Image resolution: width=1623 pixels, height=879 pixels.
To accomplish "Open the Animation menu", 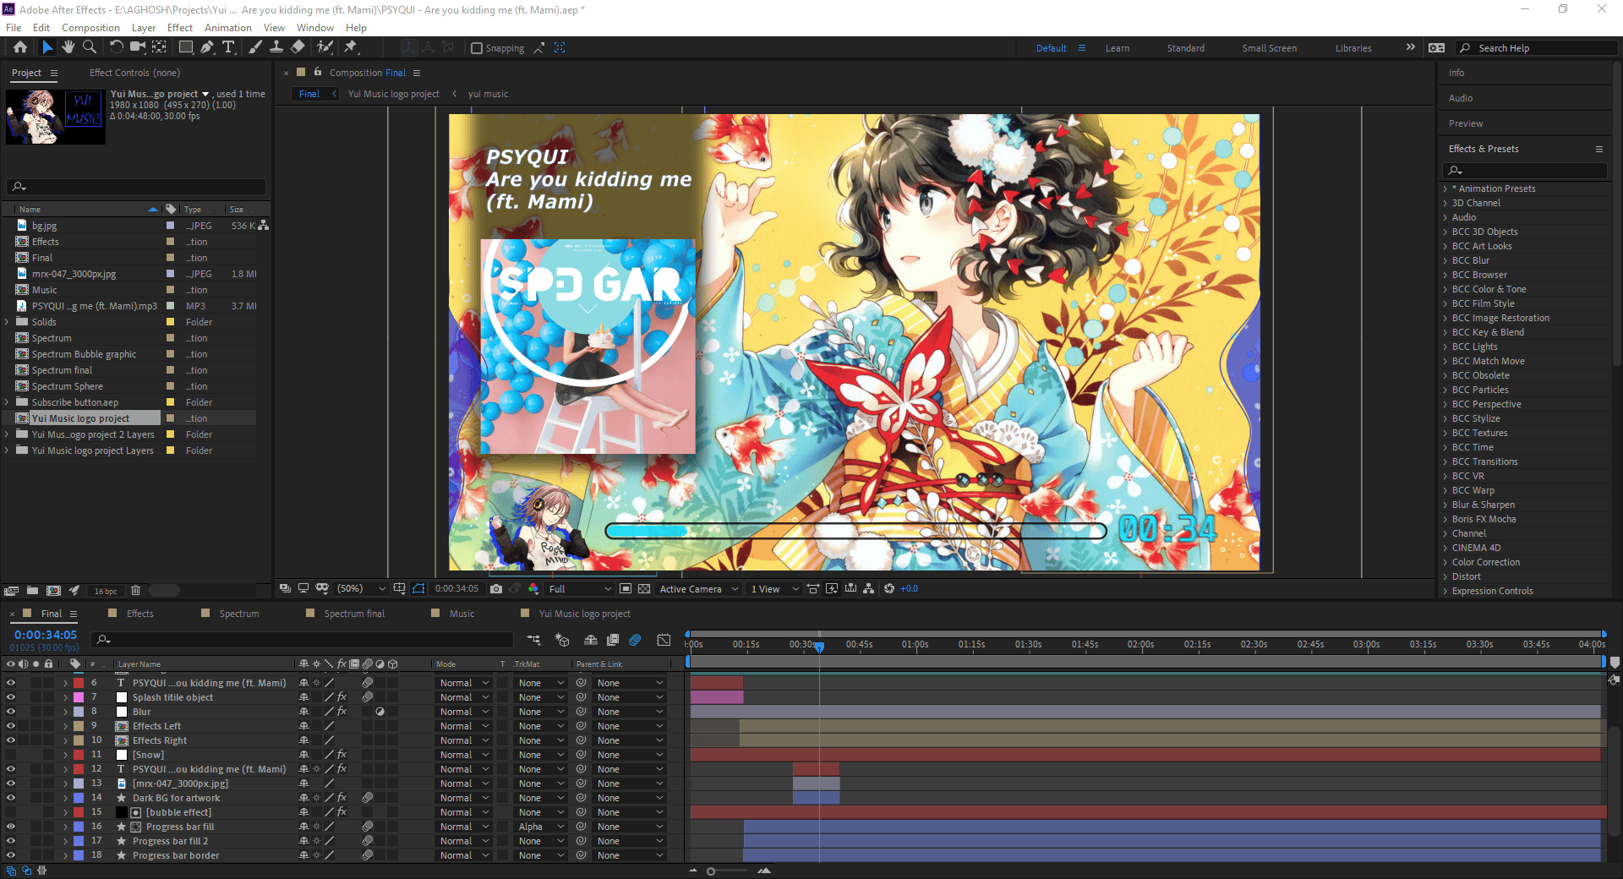I will pos(228,27).
